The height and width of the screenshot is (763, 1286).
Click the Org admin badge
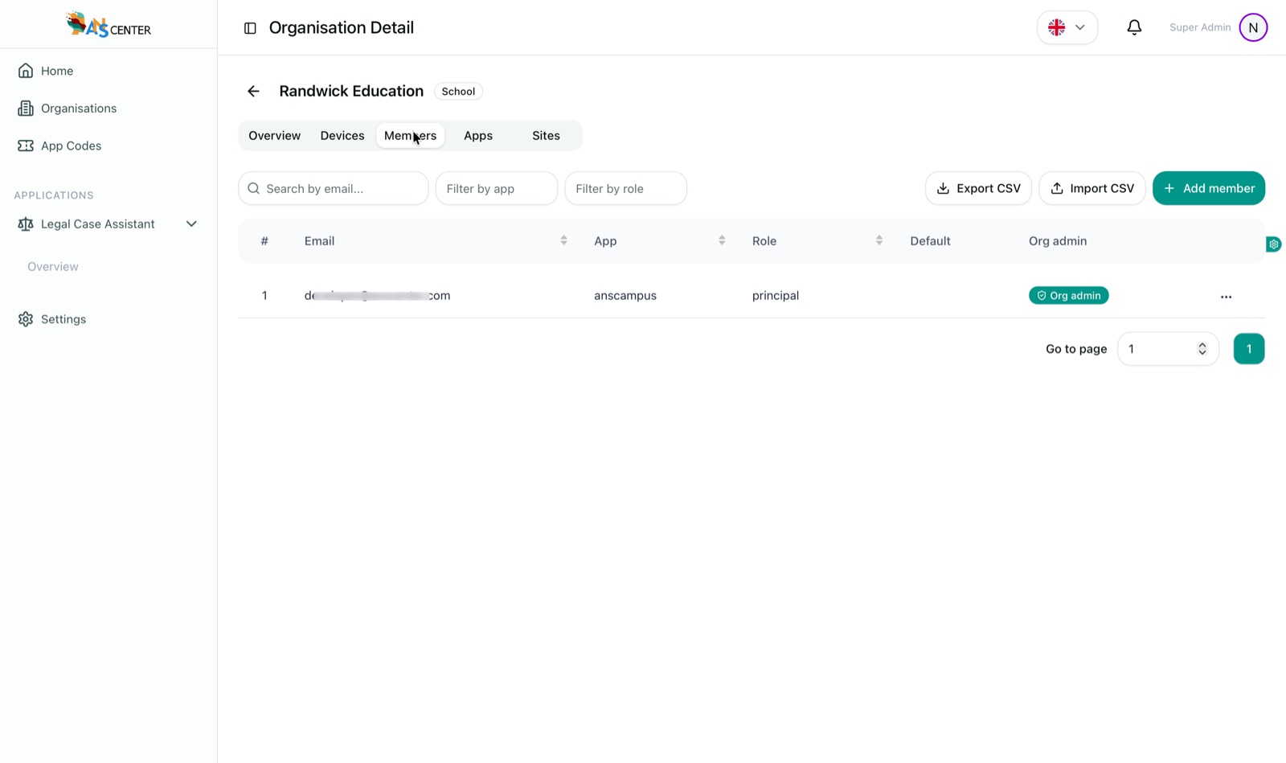click(1068, 296)
